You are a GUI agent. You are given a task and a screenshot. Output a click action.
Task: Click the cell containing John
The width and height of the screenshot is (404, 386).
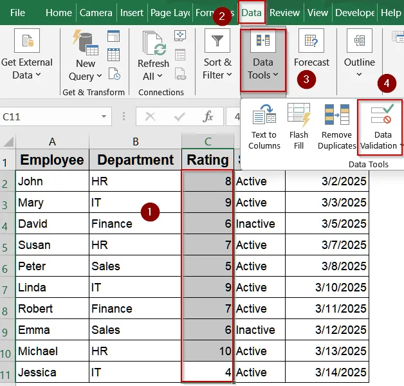click(x=52, y=181)
